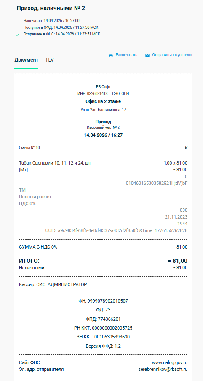Click the РН ККТ registration number
Viewport: 203px width, 381px height.
click(103, 328)
